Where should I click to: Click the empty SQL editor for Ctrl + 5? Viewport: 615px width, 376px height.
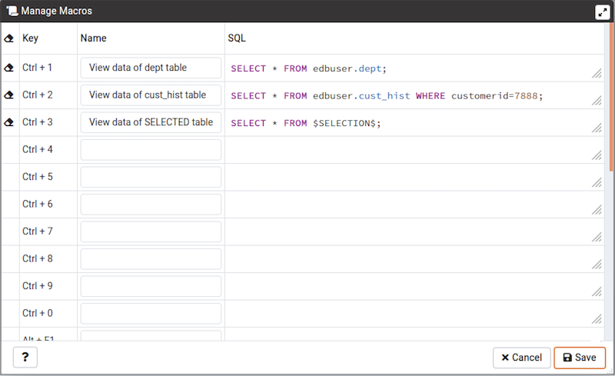(x=414, y=177)
